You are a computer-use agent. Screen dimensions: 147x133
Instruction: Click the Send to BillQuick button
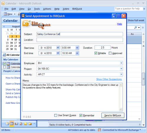click(x=113, y=115)
